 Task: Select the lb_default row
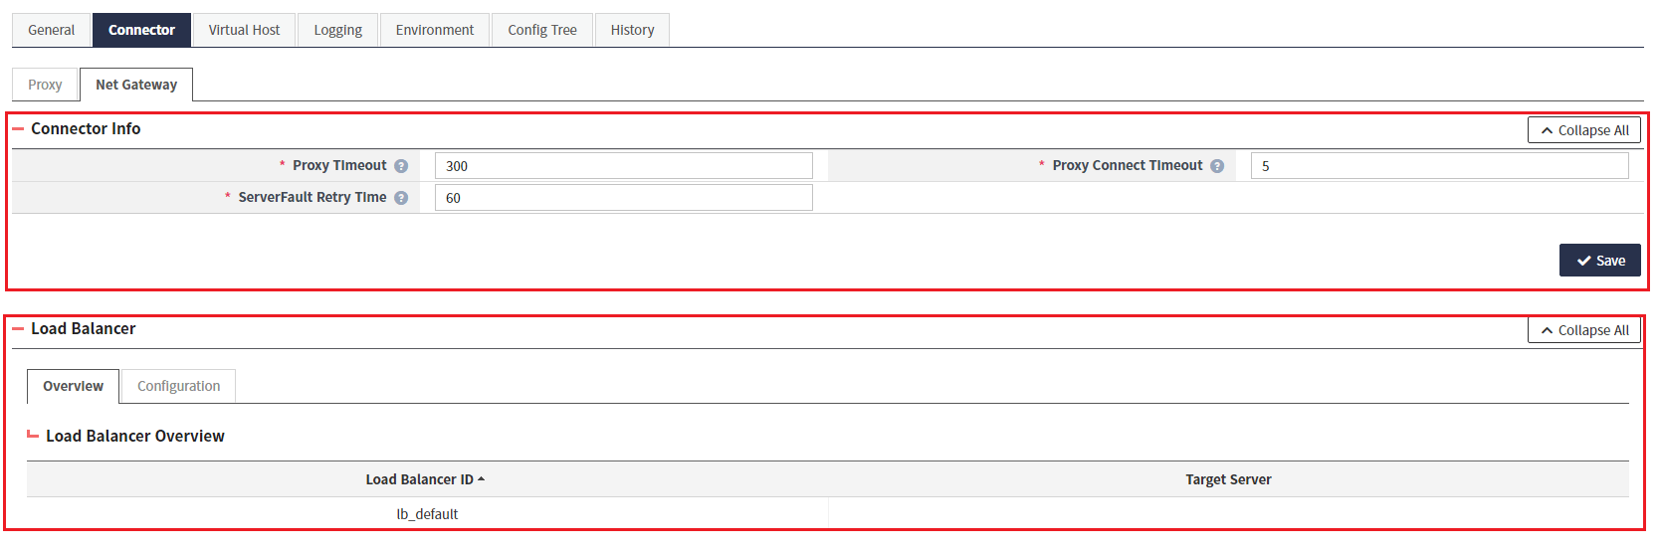[x=828, y=514]
